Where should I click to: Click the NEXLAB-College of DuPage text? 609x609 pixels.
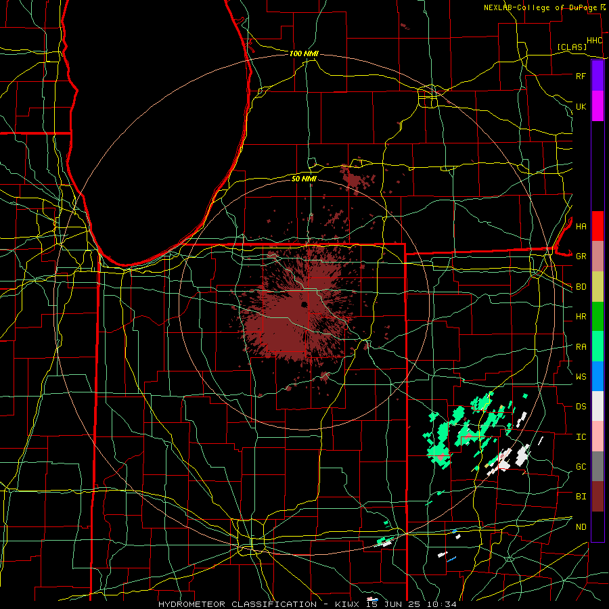pos(541,7)
